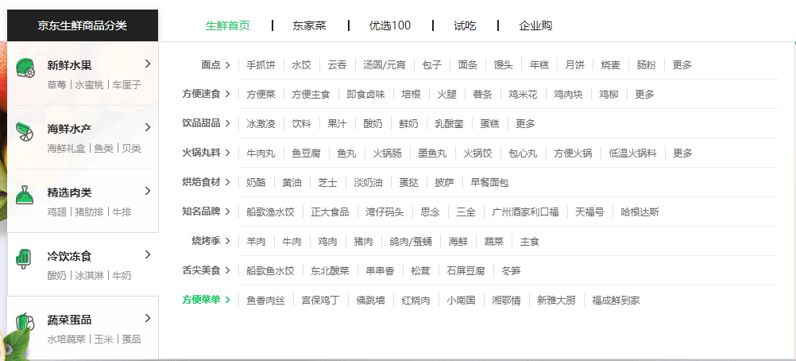Open the 水饺 link
The height and width of the screenshot is (361, 796).
click(302, 65)
